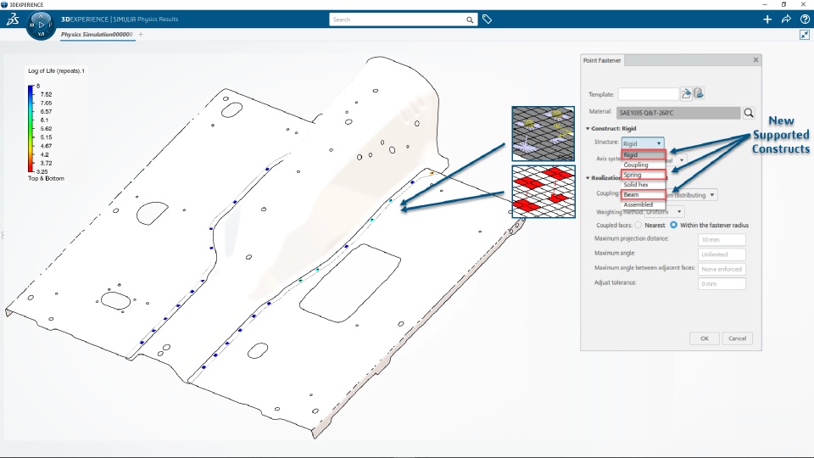
Task: Click Maximum projection distance field
Action: [x=722, y=239]
